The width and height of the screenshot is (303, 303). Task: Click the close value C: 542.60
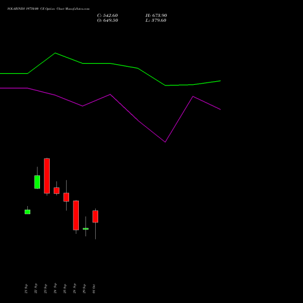(x=107, y=16)
